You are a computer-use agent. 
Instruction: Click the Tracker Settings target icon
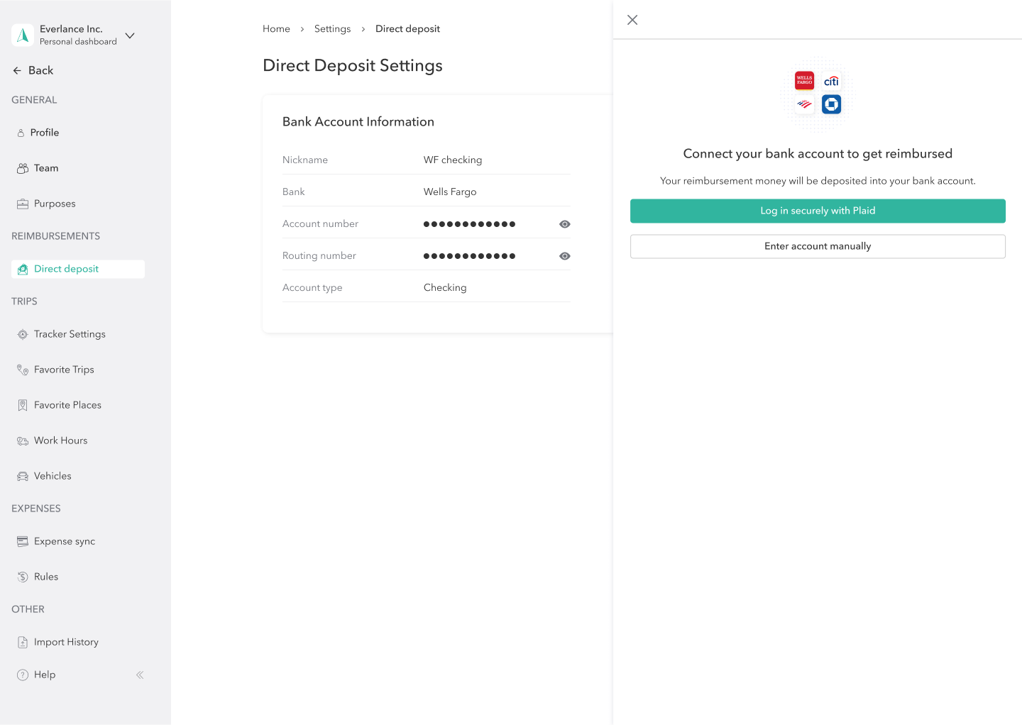coord(23,334)
